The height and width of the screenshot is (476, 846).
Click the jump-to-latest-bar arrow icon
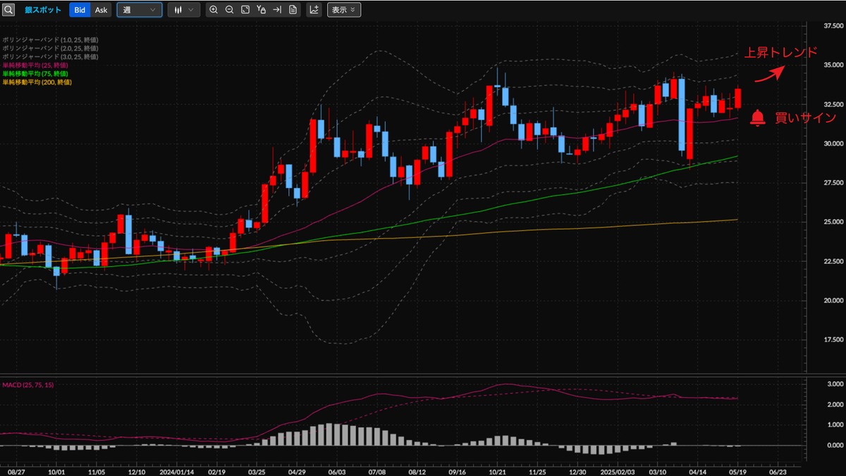pos(277,9)
